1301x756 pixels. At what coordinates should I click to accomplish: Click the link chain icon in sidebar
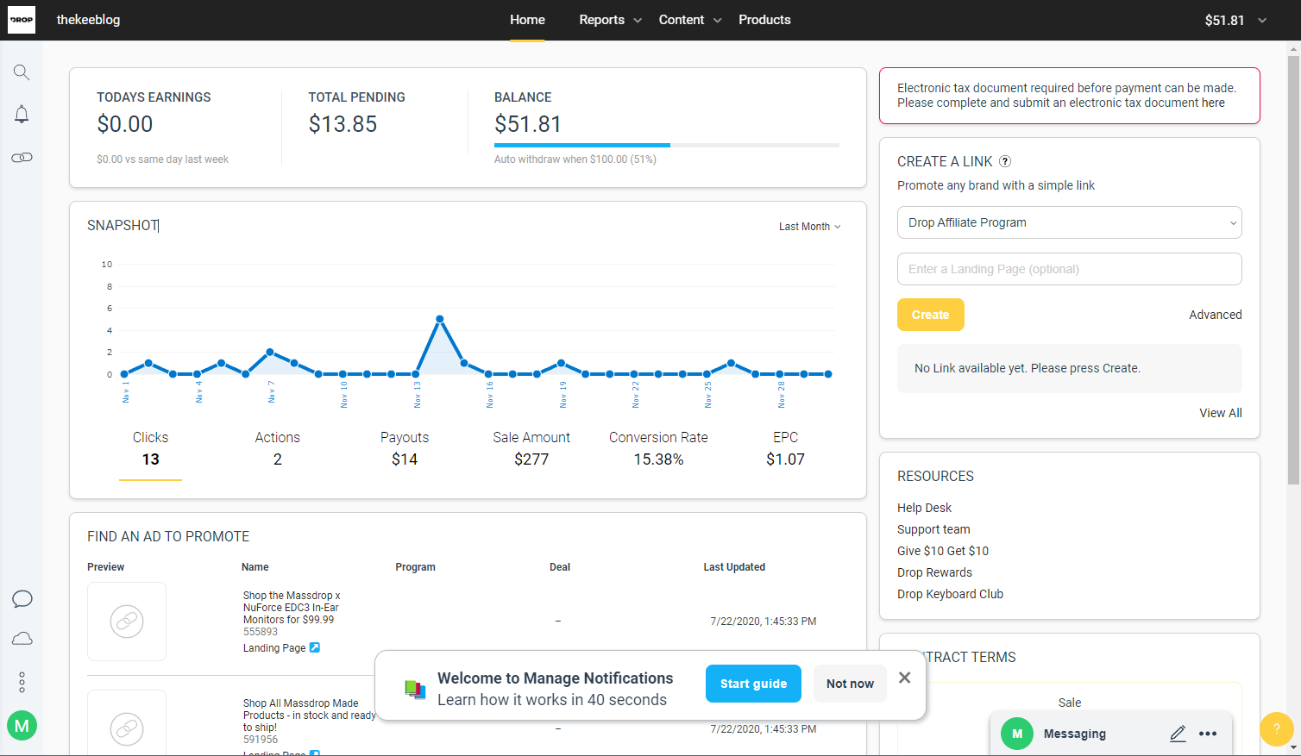(22, 158)
